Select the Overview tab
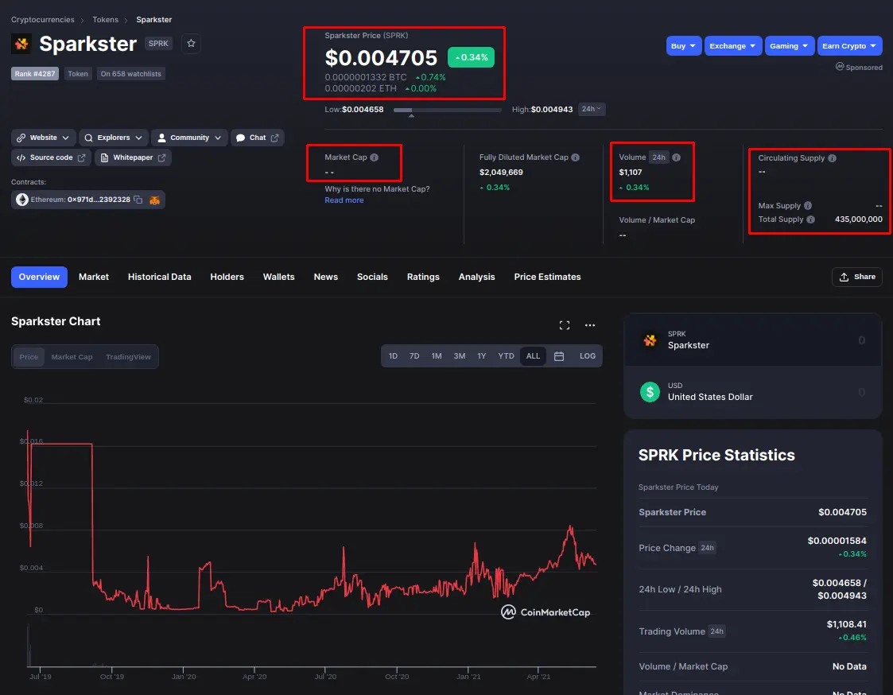Image resolution: width=893 pixels, height=695 pixels. [39, 277]
